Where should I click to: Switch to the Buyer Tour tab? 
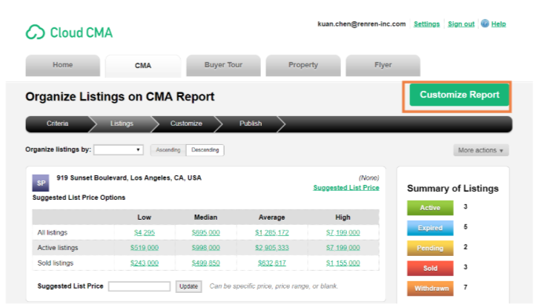pyautogui.click(x=223, y=65)
